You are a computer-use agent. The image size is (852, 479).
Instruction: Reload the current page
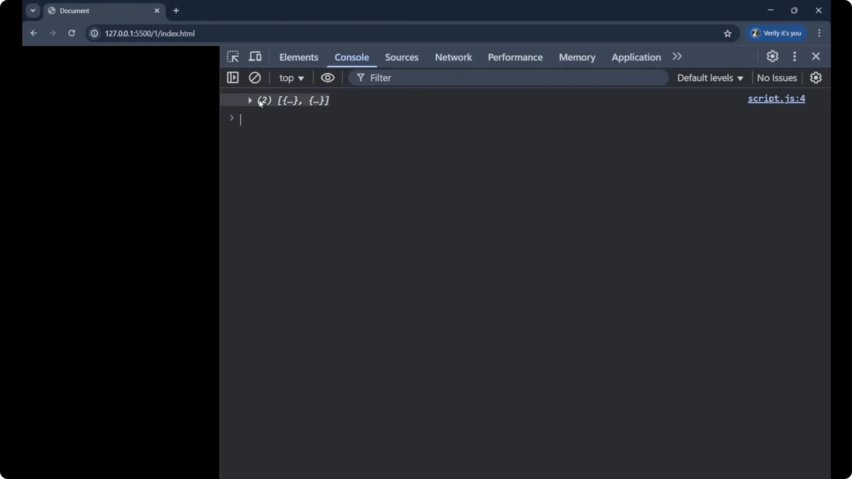[x=71, y=33]
